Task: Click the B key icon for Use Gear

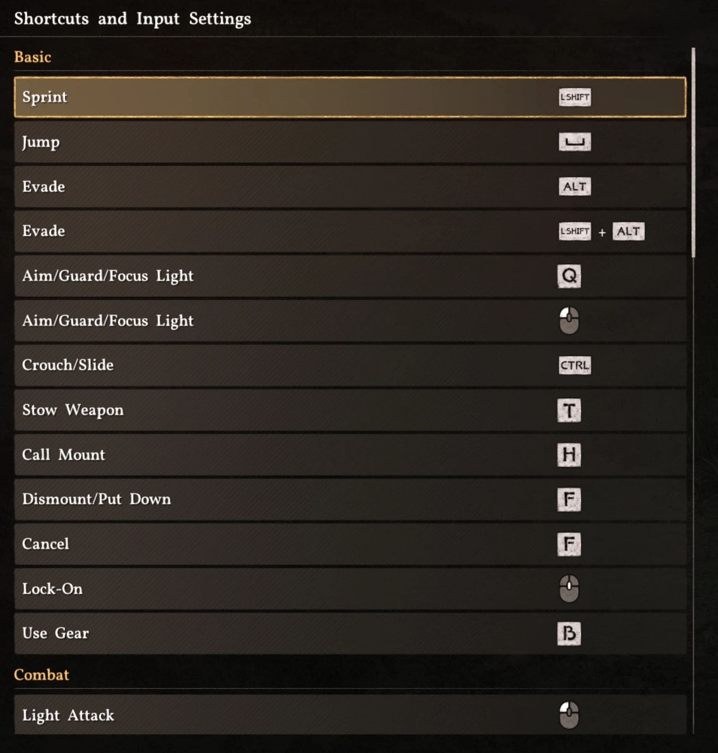Action: [569, 633]
